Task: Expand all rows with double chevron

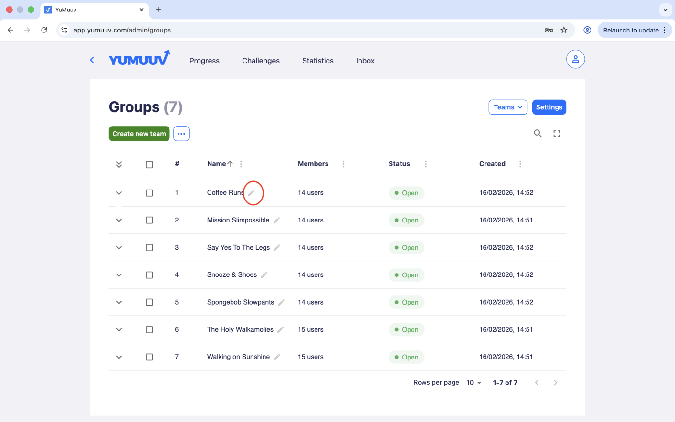Action: point(119,164)
